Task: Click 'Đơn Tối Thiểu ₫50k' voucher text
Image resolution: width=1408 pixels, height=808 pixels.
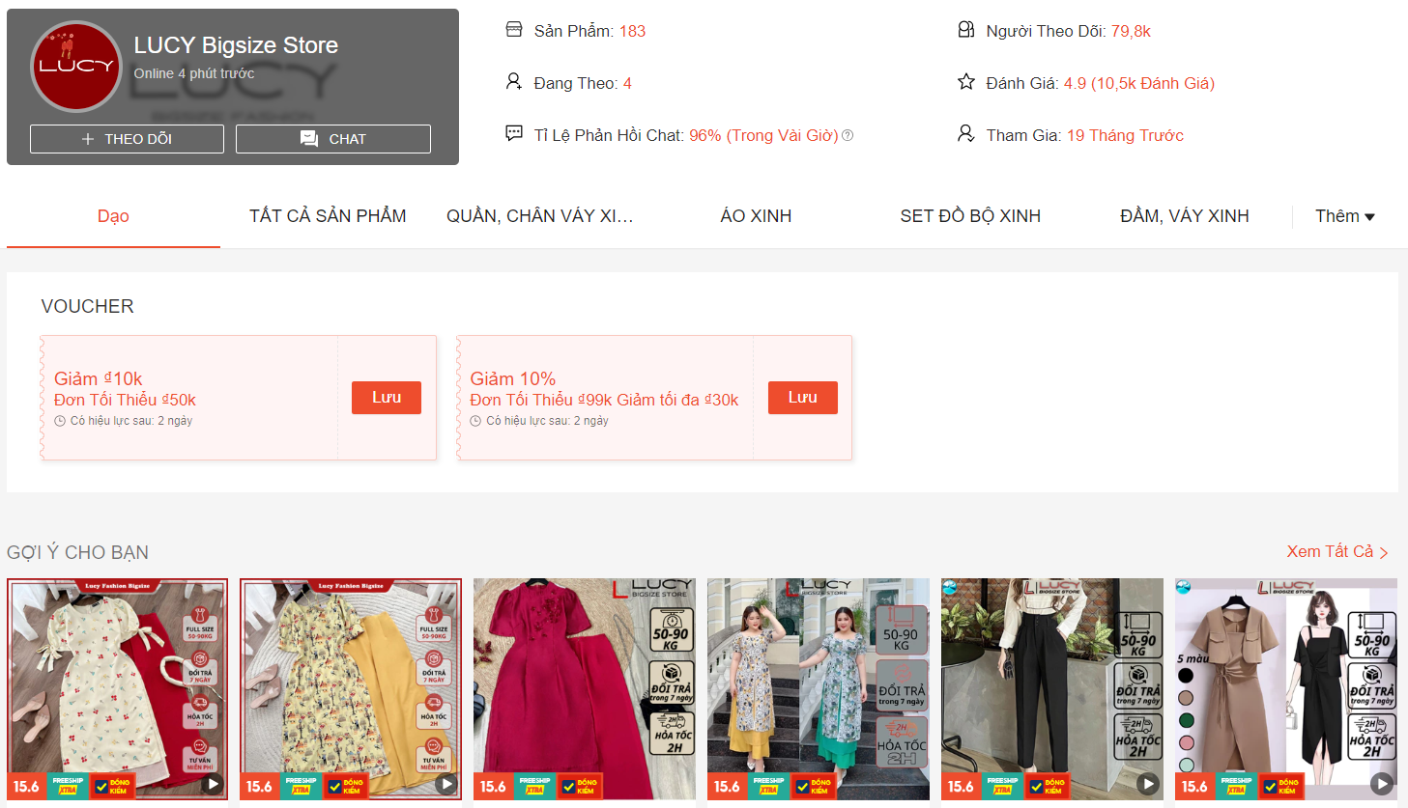Action: [x=125, y=400]
